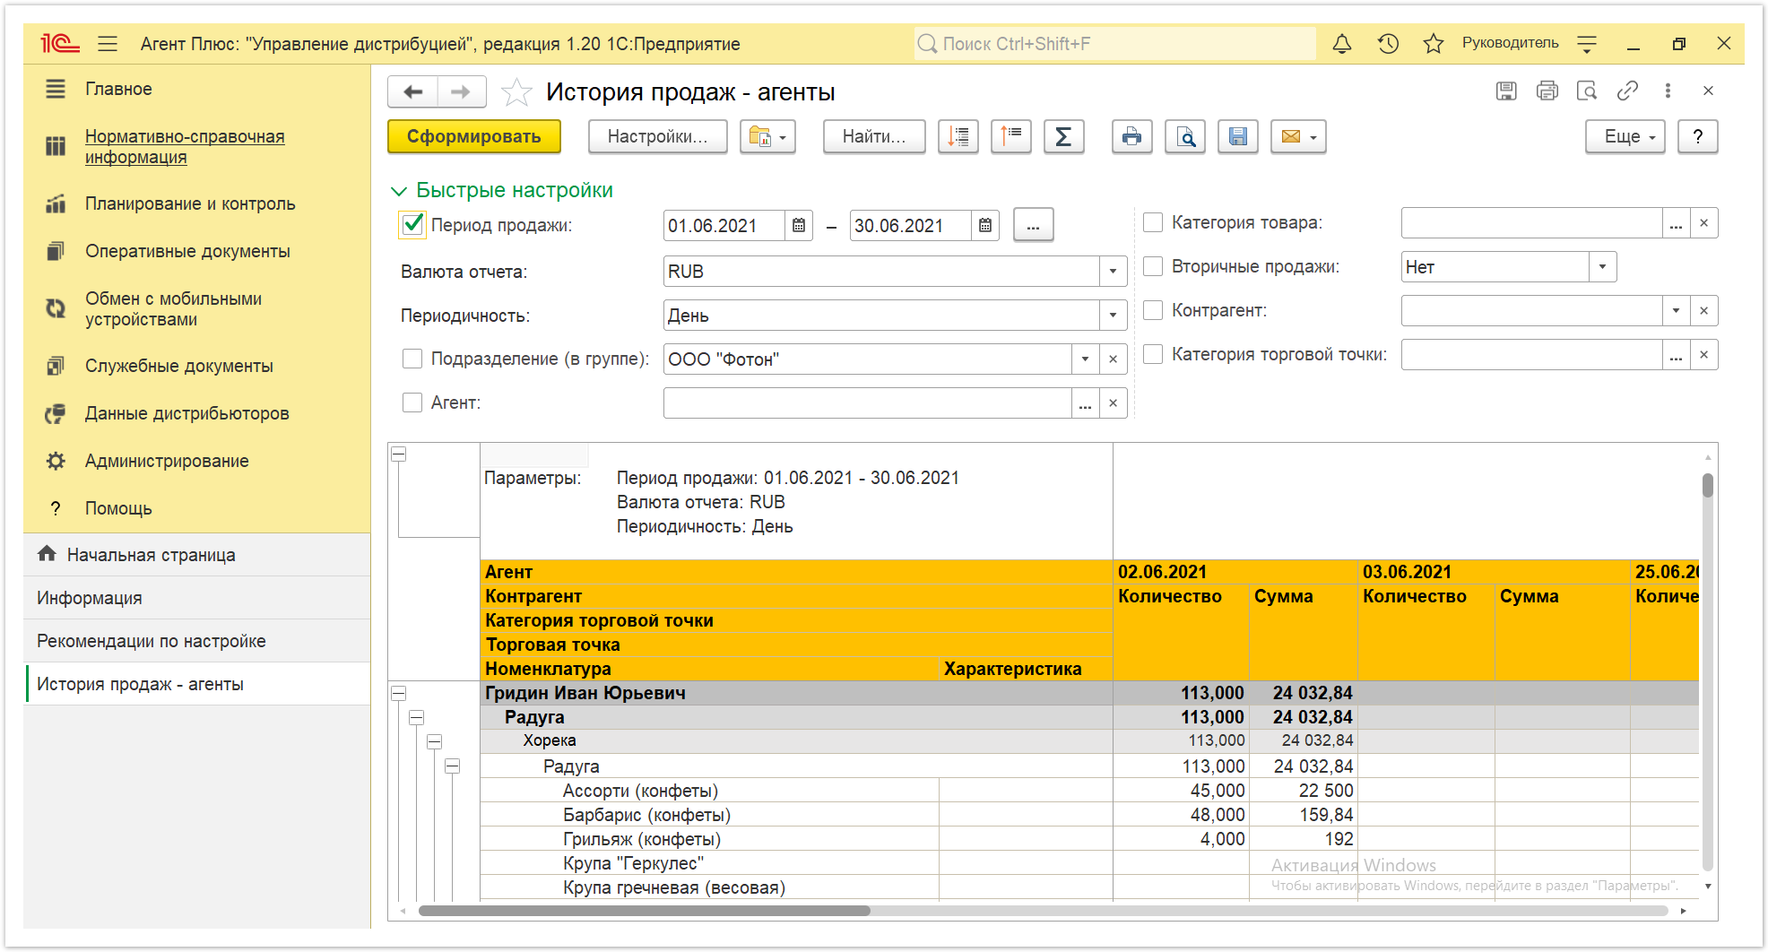Open the three-dot options menu
Viewport: 1768px width, 952px height.
point(1668,91)
